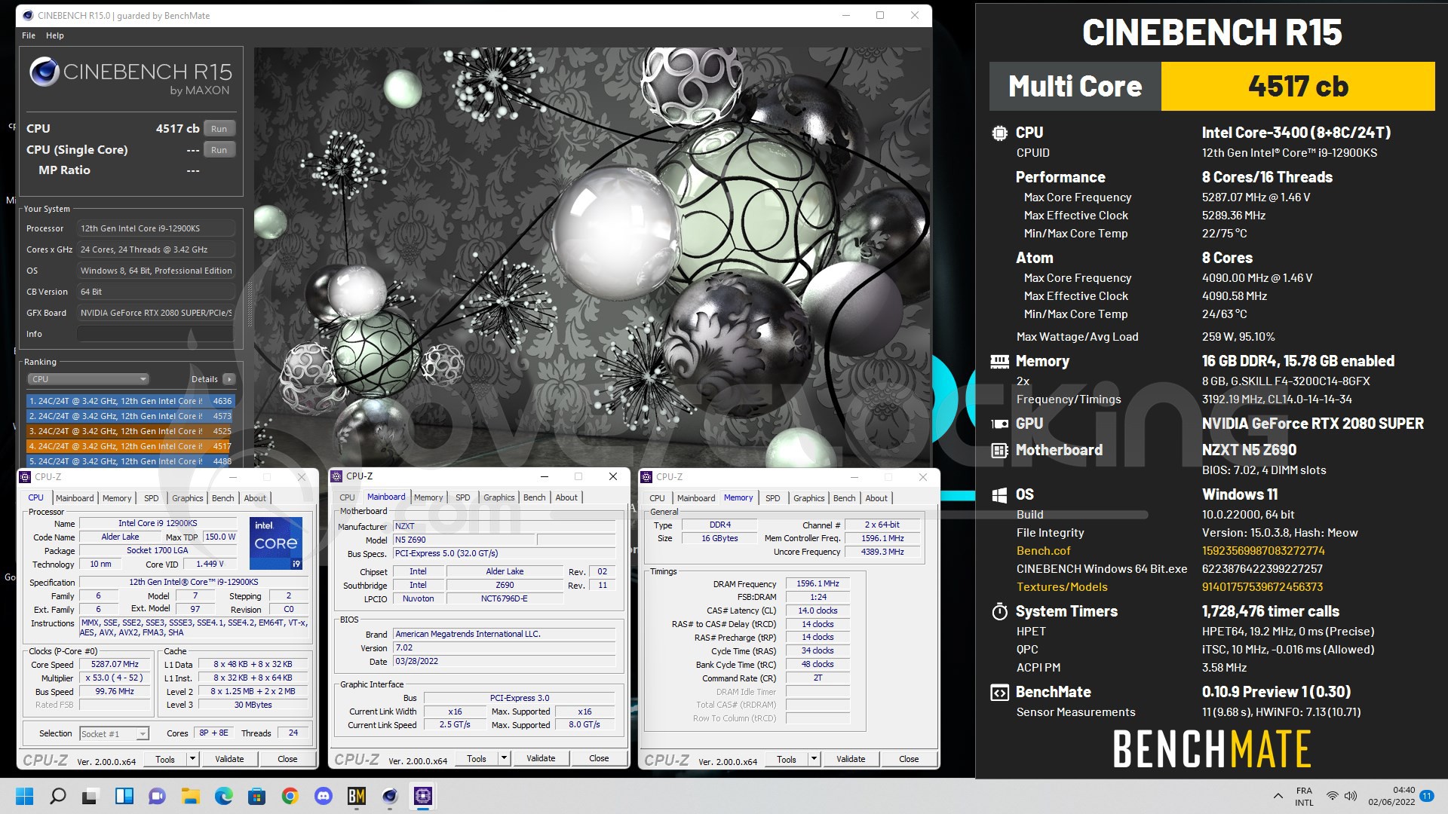
Task: Open the Cinebench Help menu
Action: [x=55, y=35]
